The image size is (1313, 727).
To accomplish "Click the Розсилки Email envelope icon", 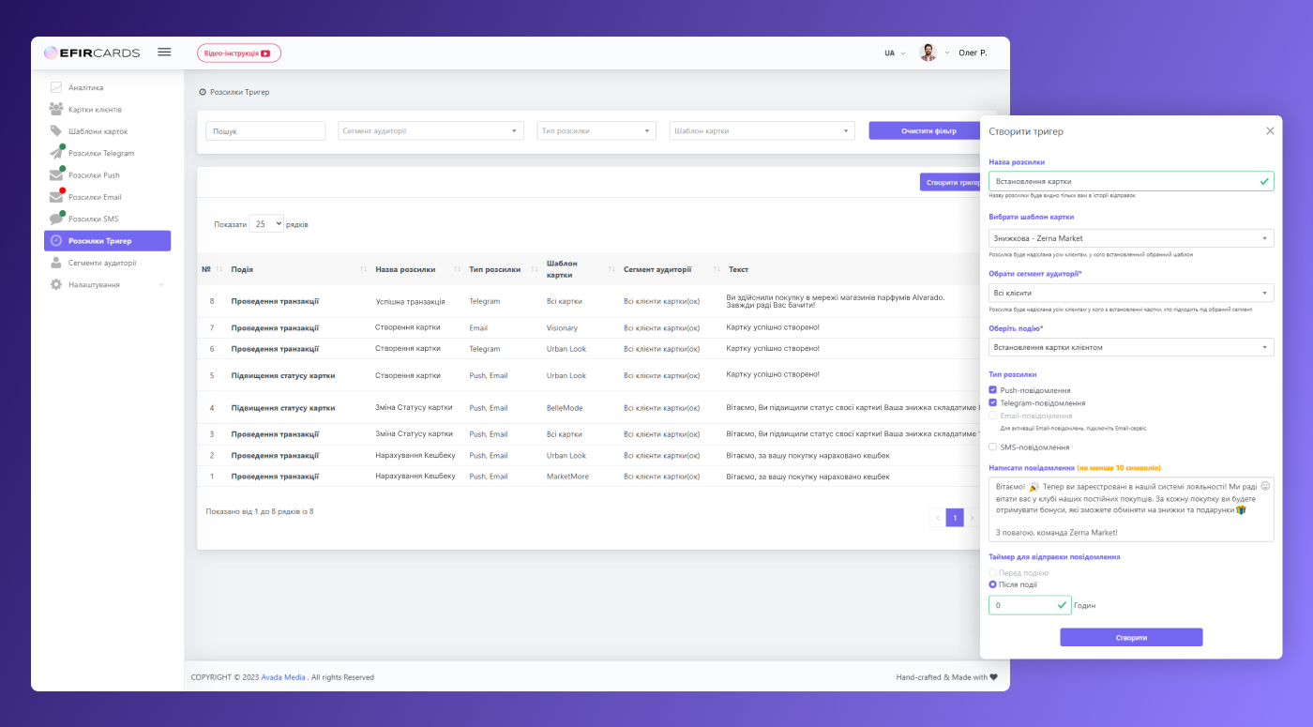I will [56, 197].
